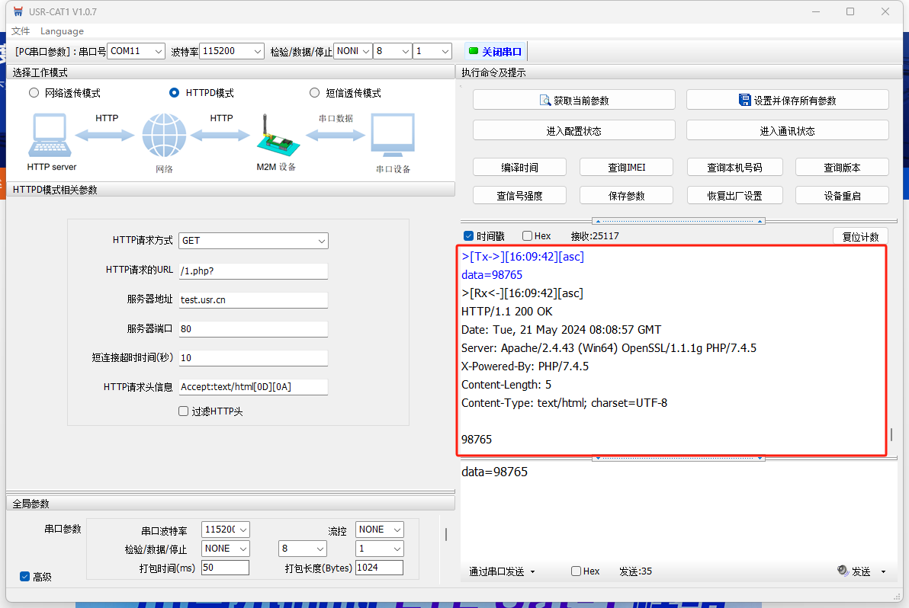Click the M2M device module icon
The image size is (909, 608).
[275, 136]
